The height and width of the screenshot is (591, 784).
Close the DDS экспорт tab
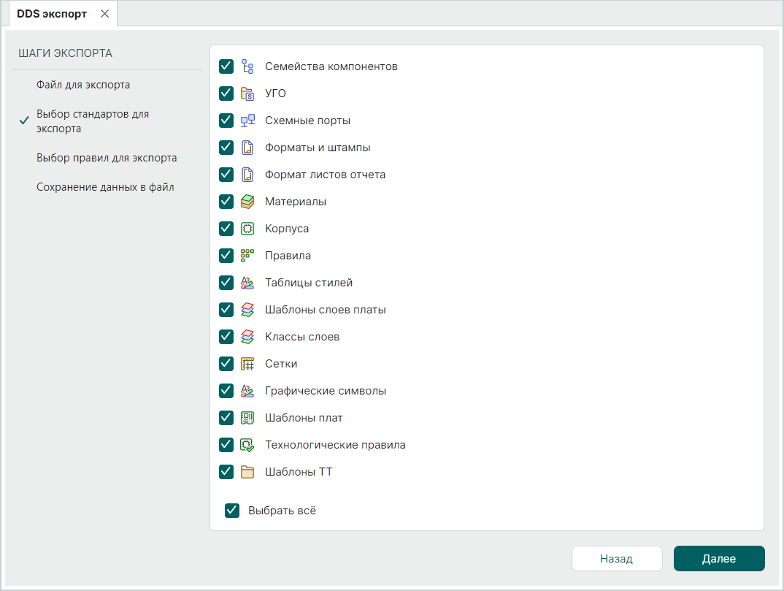point(104,14)
